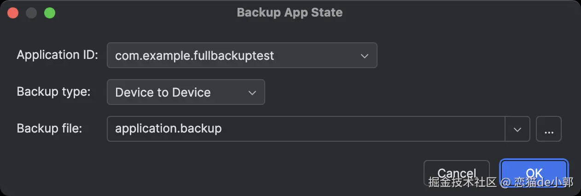581x196 pixels.
Task: Click the Backup type label
Action: click(x=53, y=92)
